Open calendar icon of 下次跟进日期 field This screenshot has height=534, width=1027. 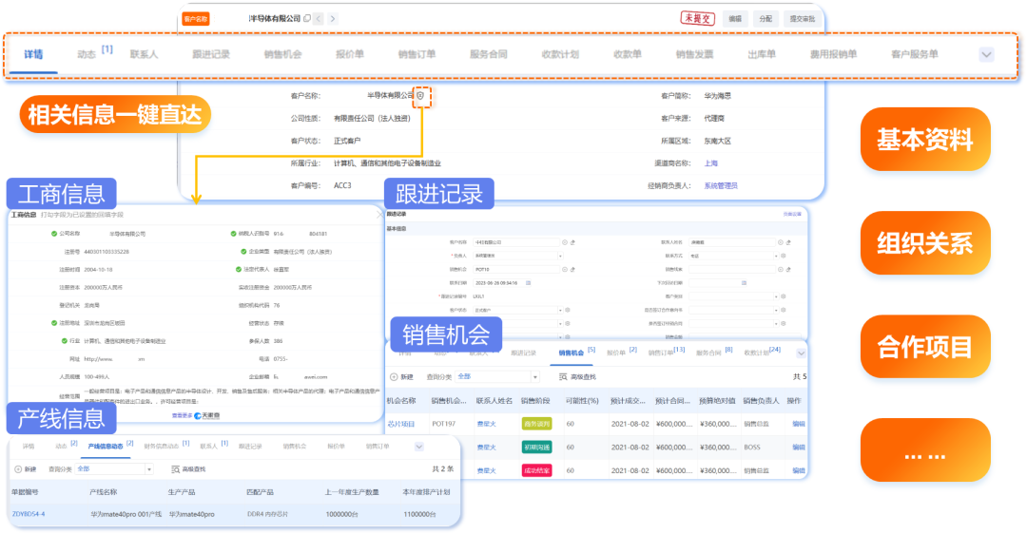click(744, 283)
